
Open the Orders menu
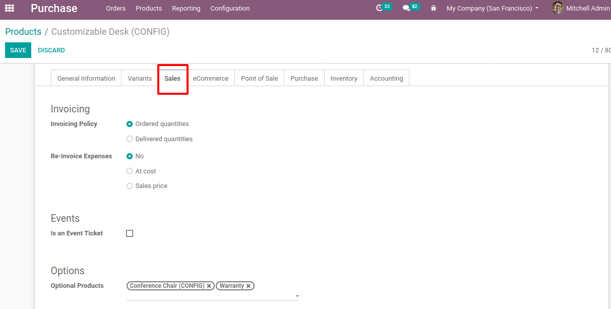point(116,9)
